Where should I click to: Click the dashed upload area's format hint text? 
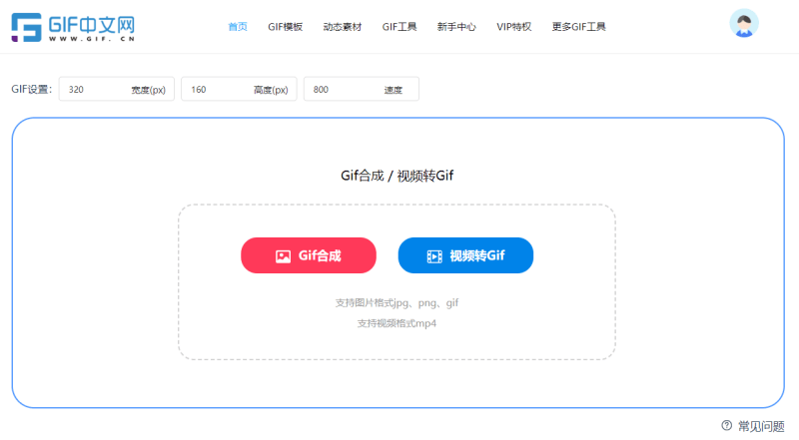point(397,302)
